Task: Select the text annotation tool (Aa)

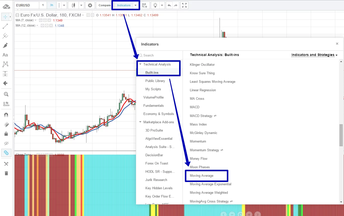Action: point(5,55)
